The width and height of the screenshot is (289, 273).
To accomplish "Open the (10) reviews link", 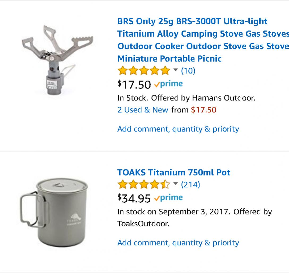I will (x=188, y=71).
